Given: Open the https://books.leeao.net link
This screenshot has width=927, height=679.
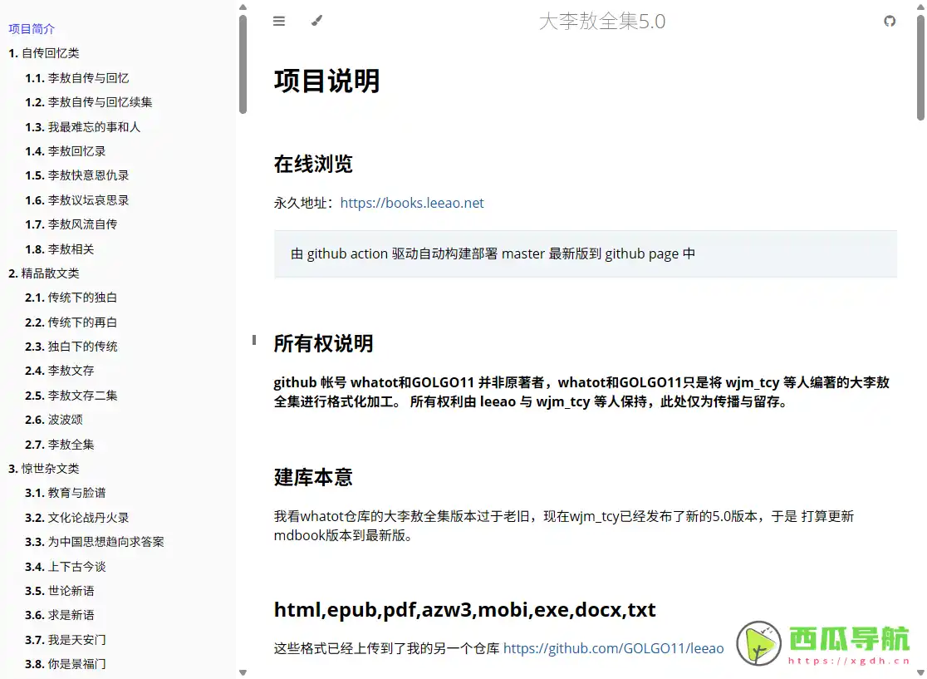Looking at the screenshot, I should (412, 203).
